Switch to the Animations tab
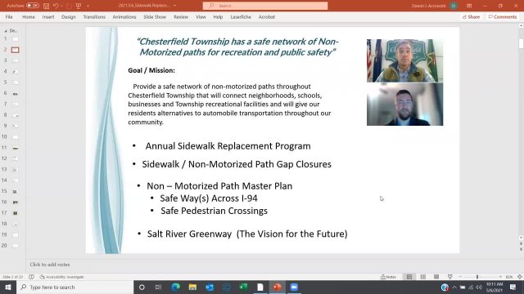 click(x=124, y=16)
